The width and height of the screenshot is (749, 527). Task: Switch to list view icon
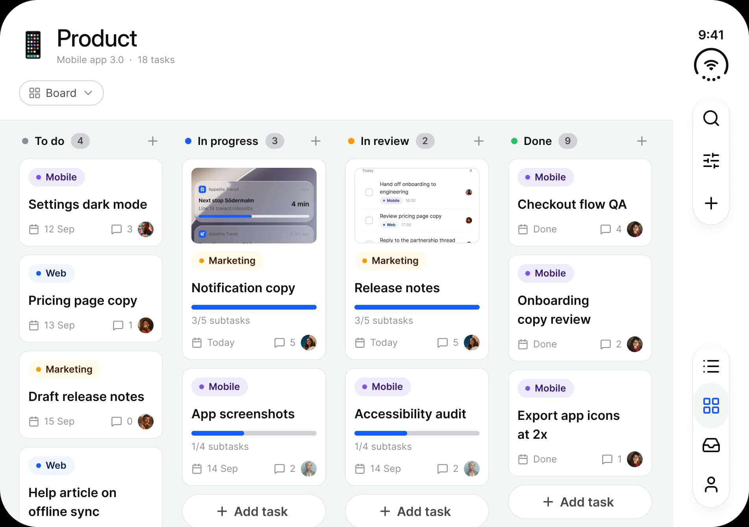click(x=711, y=366)
